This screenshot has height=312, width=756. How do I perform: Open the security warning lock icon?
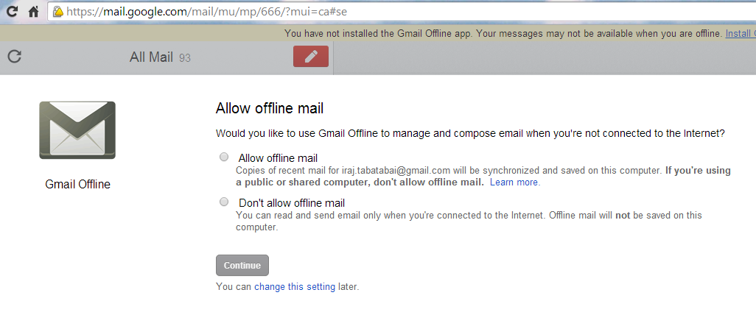coord(58,11)
